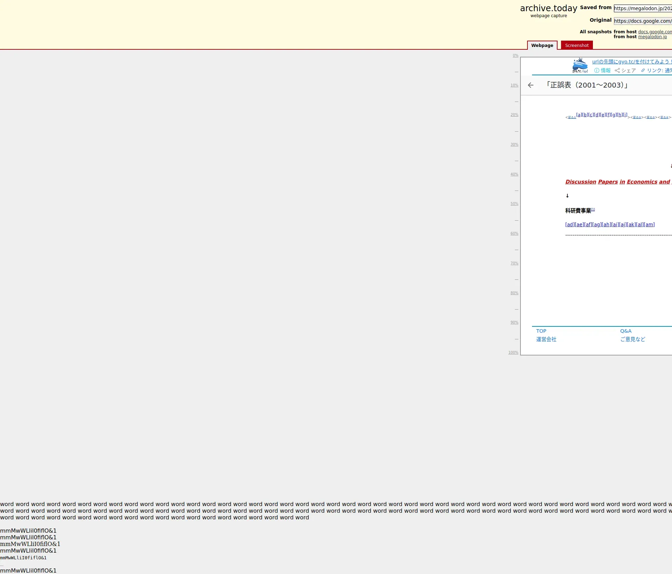Click the 運営会社 footer link

coord(546,339)
